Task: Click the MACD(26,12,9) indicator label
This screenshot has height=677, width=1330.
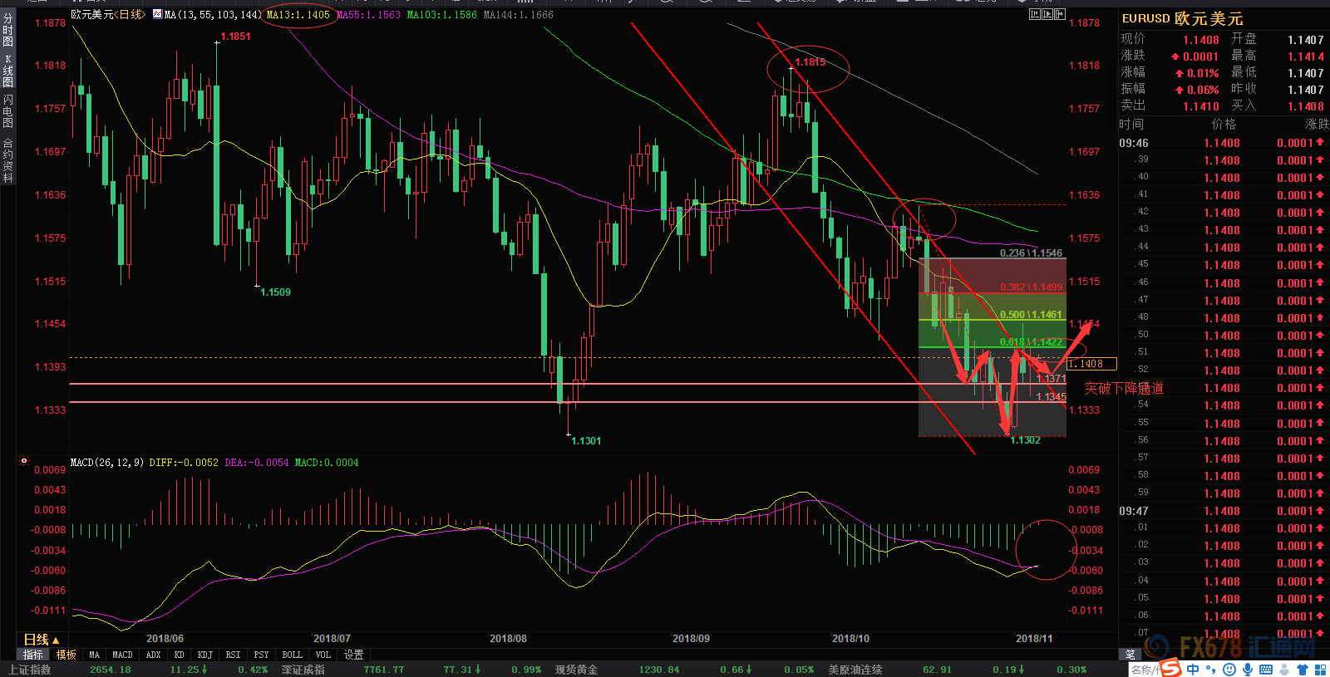Action: 107,463
